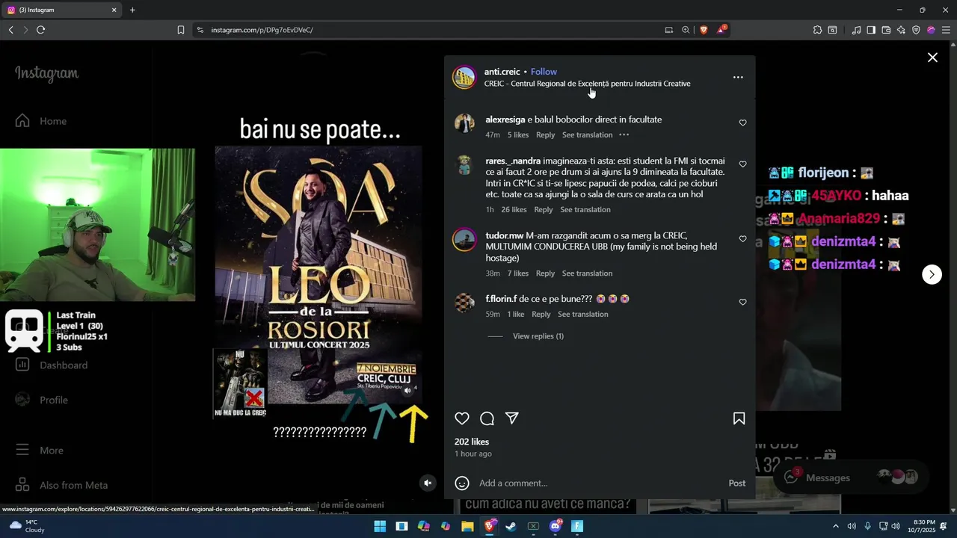Open Brave VPN shield icon
The height and width of the screenshot is (538, 957).
click(916, 30)
